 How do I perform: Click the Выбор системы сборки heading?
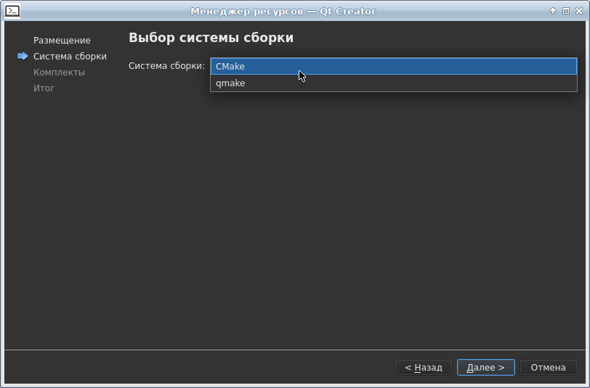211,38
